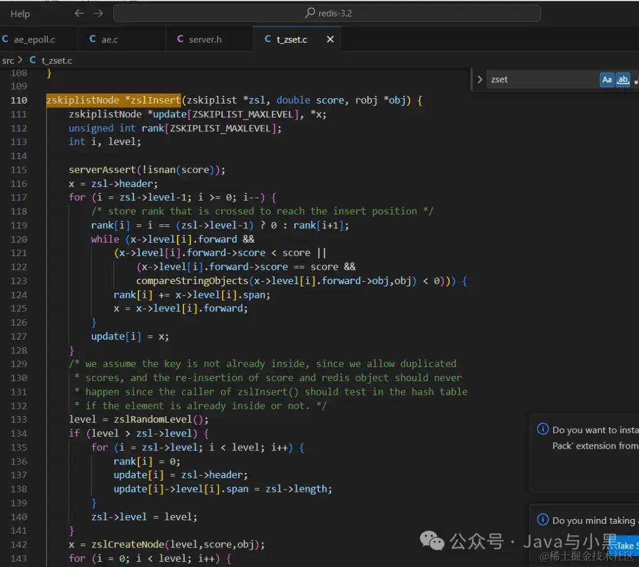Open the Help menu
Image resolution: width=639 pixels, height=567 pixels.
(x=20, y=14)
